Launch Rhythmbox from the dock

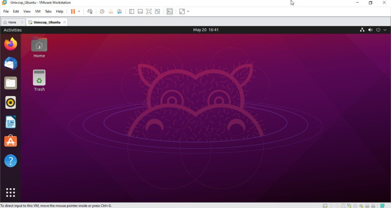[10, 102]
